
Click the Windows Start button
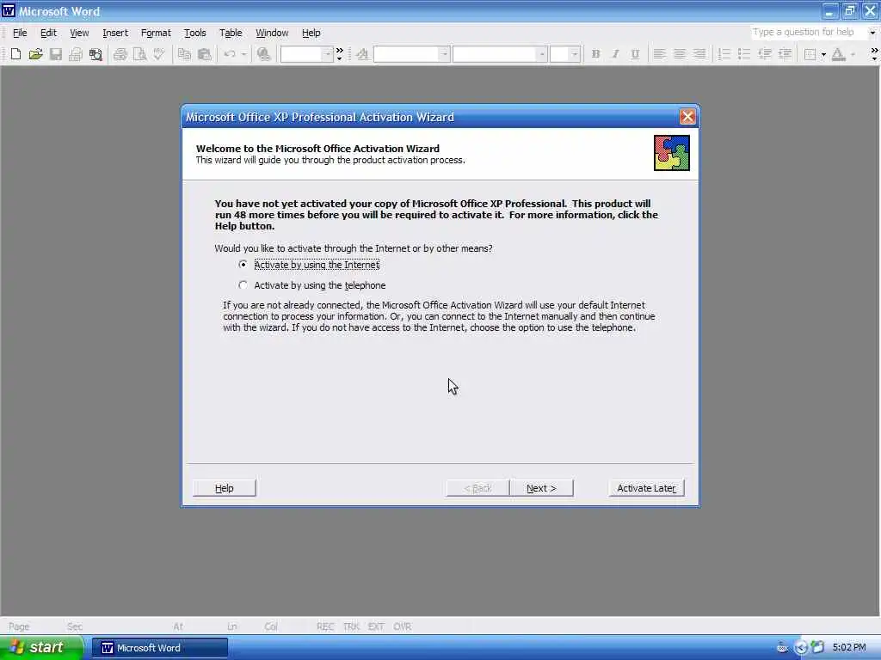point(41,648)
